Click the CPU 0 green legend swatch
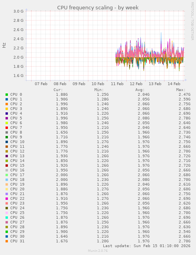The width and height of the screenshot is (196, 255). pos(7,95)
